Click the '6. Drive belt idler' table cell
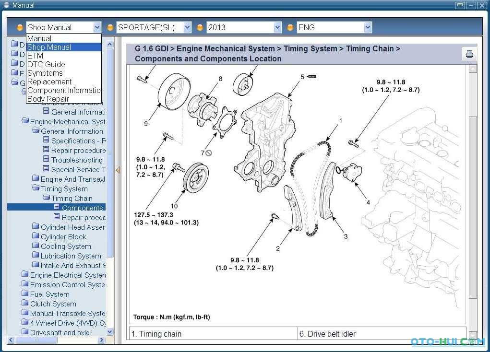Viewport: 490px width, 352px height. tap(382, 334)
